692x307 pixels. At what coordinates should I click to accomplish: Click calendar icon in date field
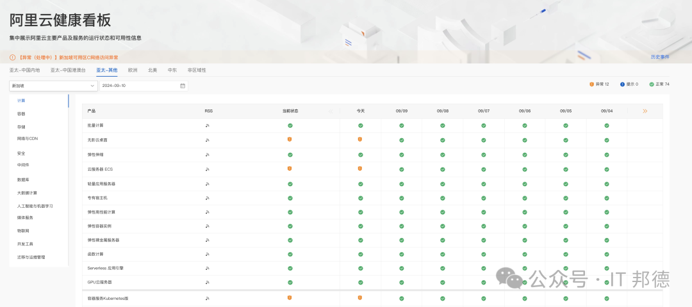[183, 86]
